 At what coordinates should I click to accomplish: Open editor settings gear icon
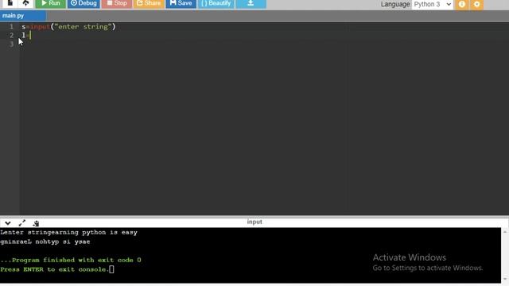(476, 4)
